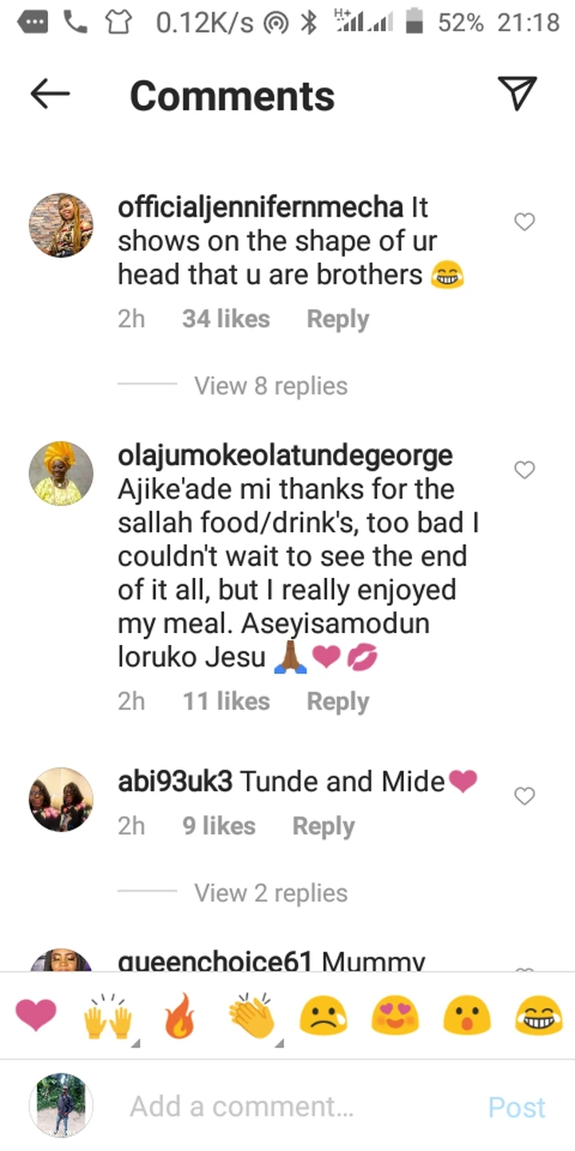Insert the red heart emoji reaction

click(36, 1016)
